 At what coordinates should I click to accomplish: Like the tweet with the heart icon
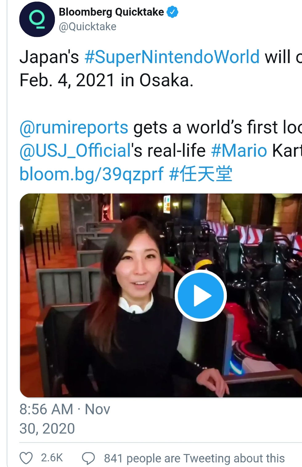pos(26,458)
